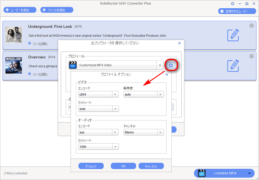
Task: Click the ソースと同じ icon under Underground
Action: point(29,43)
